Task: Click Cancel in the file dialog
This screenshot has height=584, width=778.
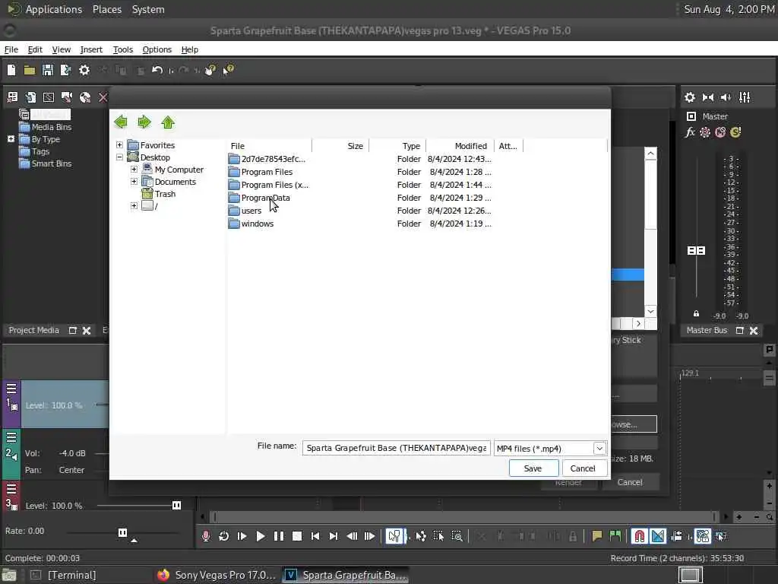Action: [583, 468]
